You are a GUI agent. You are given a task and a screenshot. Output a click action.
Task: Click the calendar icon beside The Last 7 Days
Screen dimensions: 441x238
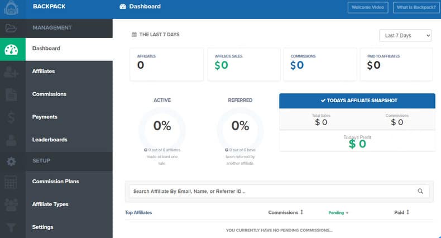(x=134, y=34)
